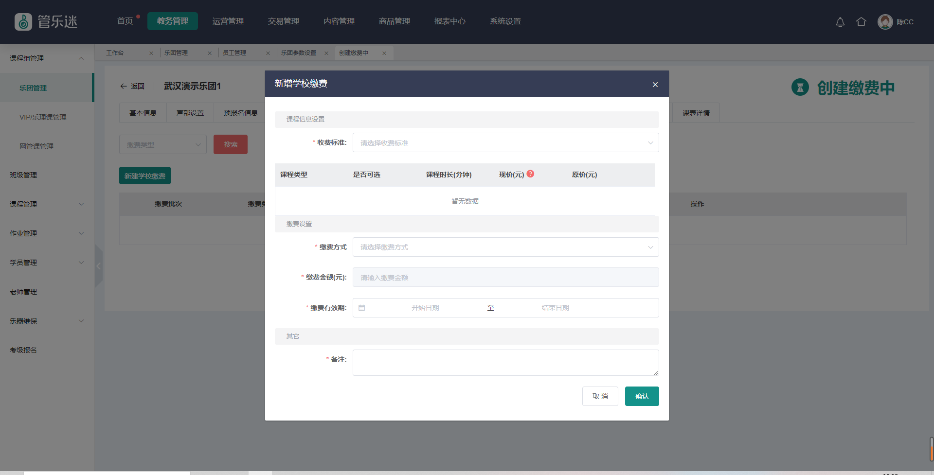This screenshot has width=934, height=475.
Task: Click the notification bell icon
Action: [x=840, y=22]
